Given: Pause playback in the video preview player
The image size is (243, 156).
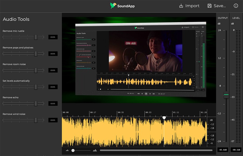Looking at the screenshot, I should click(x=146, y=94).
